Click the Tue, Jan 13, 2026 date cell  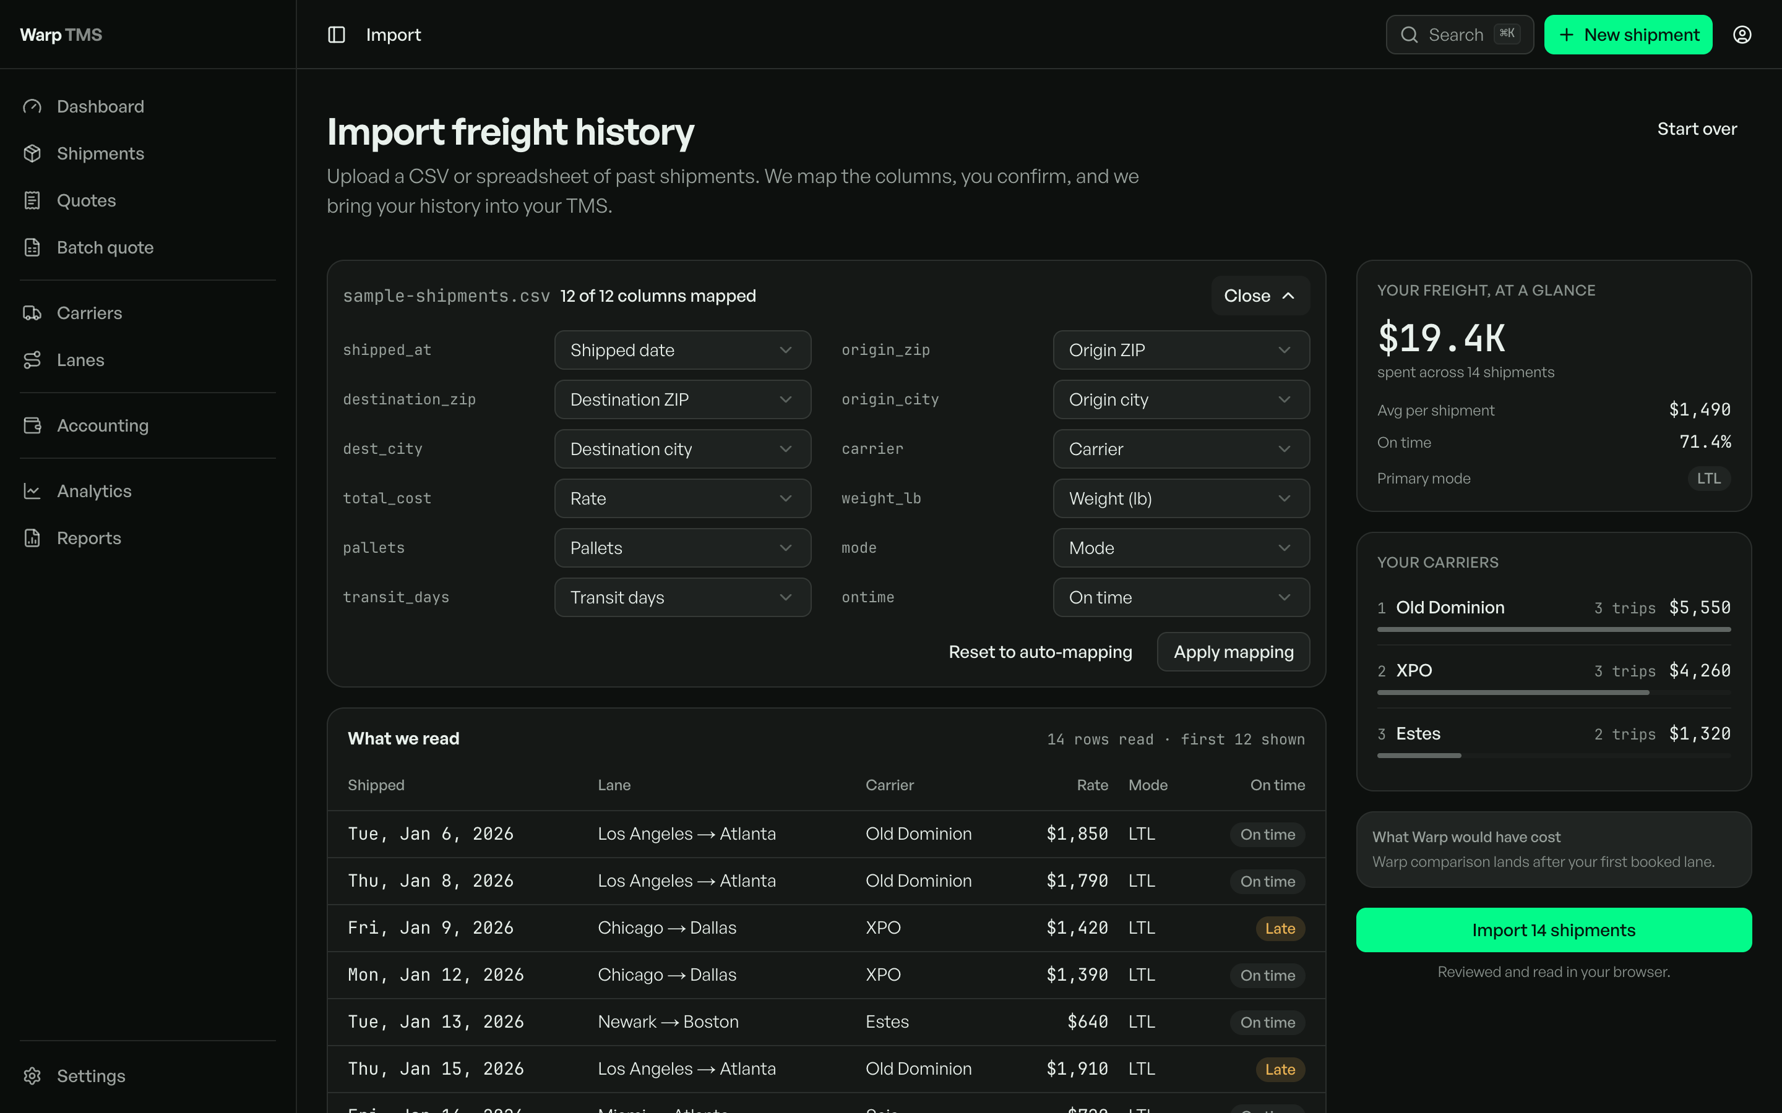tap(436, 1021)
